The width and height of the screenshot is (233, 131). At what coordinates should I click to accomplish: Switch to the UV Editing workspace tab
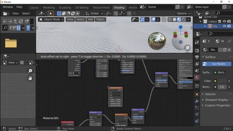pos(82,8)
